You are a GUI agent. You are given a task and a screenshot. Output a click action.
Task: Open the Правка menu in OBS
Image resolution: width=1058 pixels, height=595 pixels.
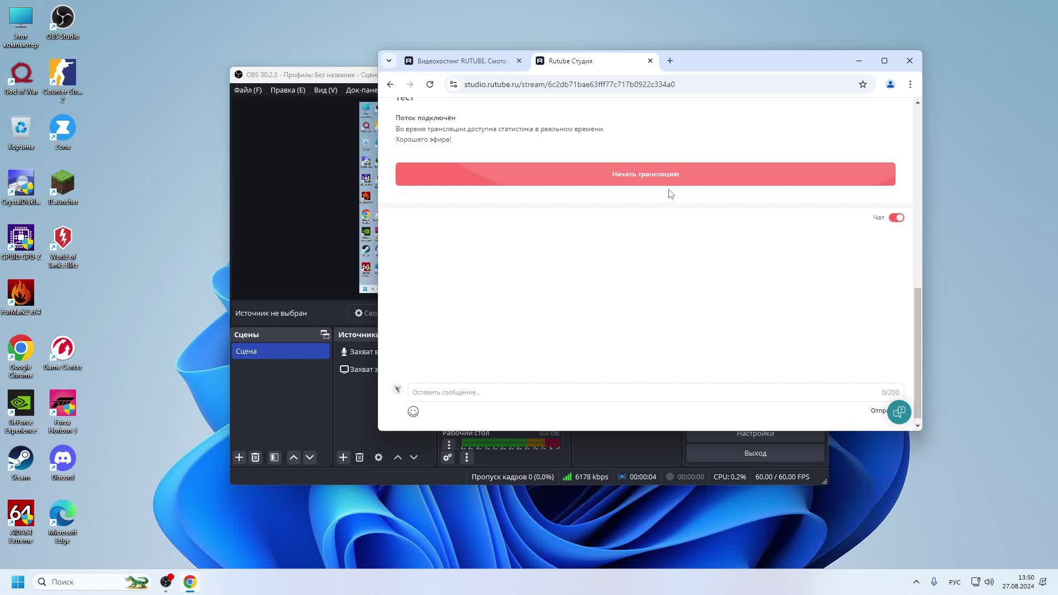(288, 90)
